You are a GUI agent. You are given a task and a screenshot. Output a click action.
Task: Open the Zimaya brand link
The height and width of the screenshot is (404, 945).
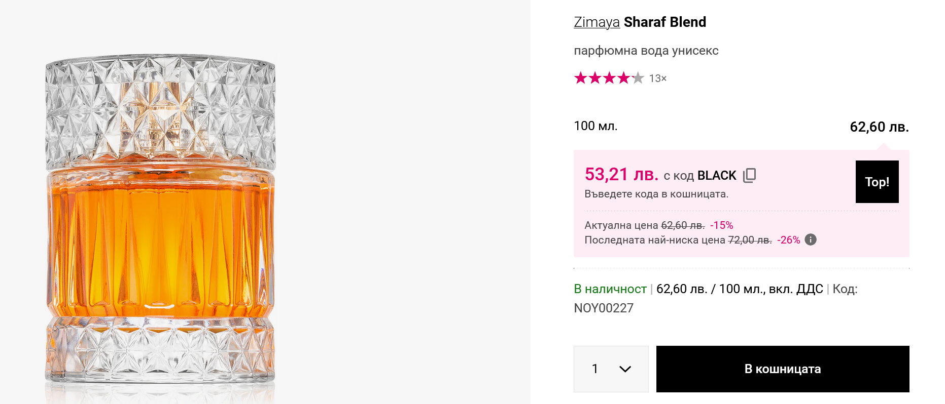point(597,22)
